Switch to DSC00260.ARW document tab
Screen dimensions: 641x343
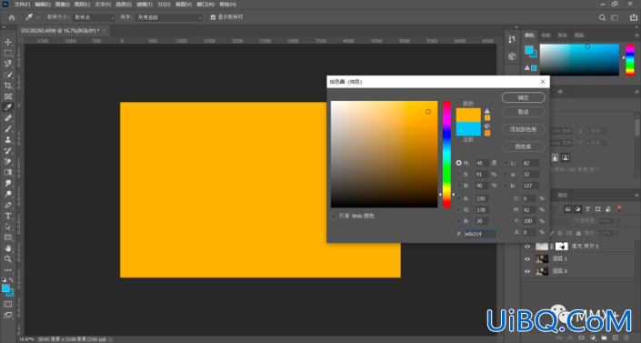(60, 31)
